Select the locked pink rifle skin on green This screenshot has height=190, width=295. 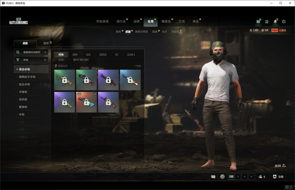tap(87, 80)
